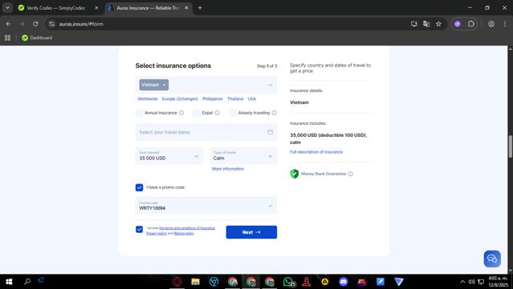Bookmark this page with star icon
The width and height of the screenshot is (513, 289).
(x=438, y=24)
